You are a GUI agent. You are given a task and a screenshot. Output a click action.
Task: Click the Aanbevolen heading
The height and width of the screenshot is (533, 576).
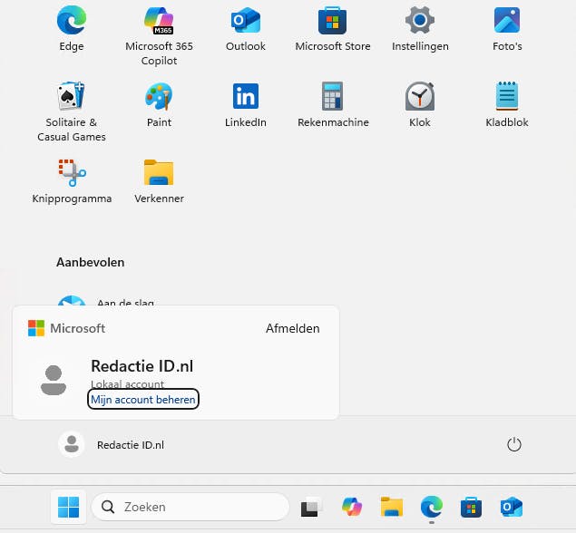pos(91,262)
